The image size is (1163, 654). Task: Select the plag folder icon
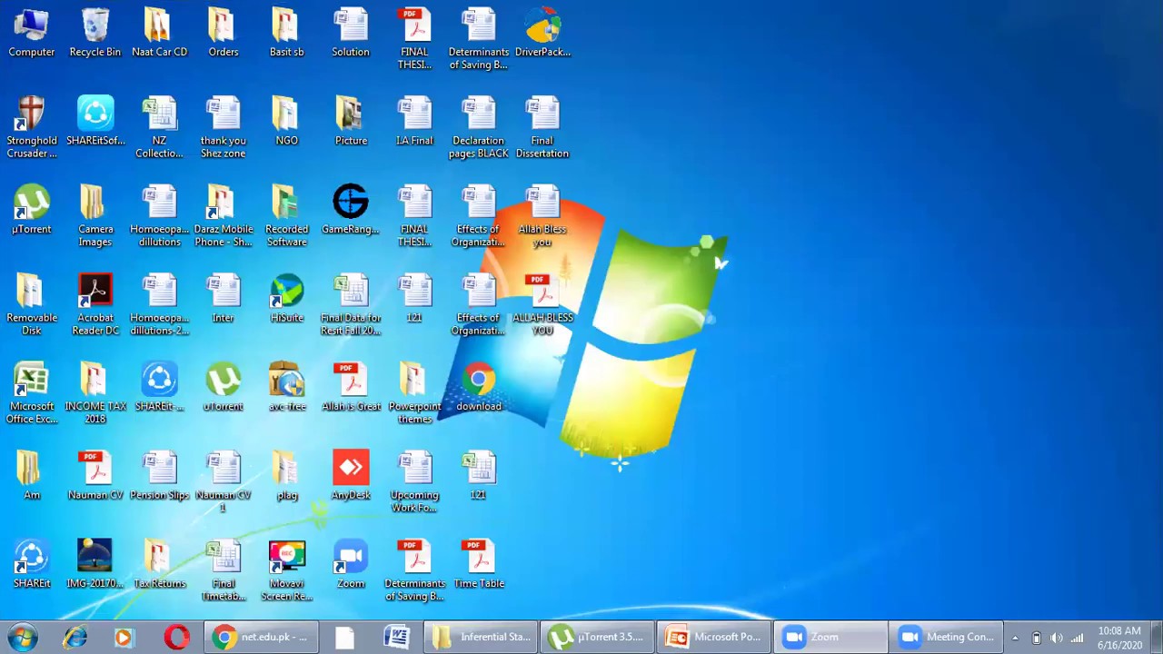tap(286, 476)
